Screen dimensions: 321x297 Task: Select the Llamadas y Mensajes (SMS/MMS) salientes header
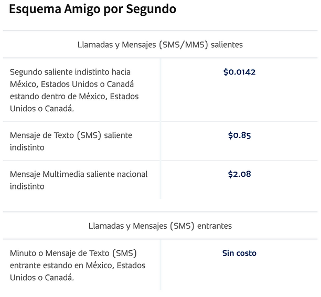click(x=160, y=45)
